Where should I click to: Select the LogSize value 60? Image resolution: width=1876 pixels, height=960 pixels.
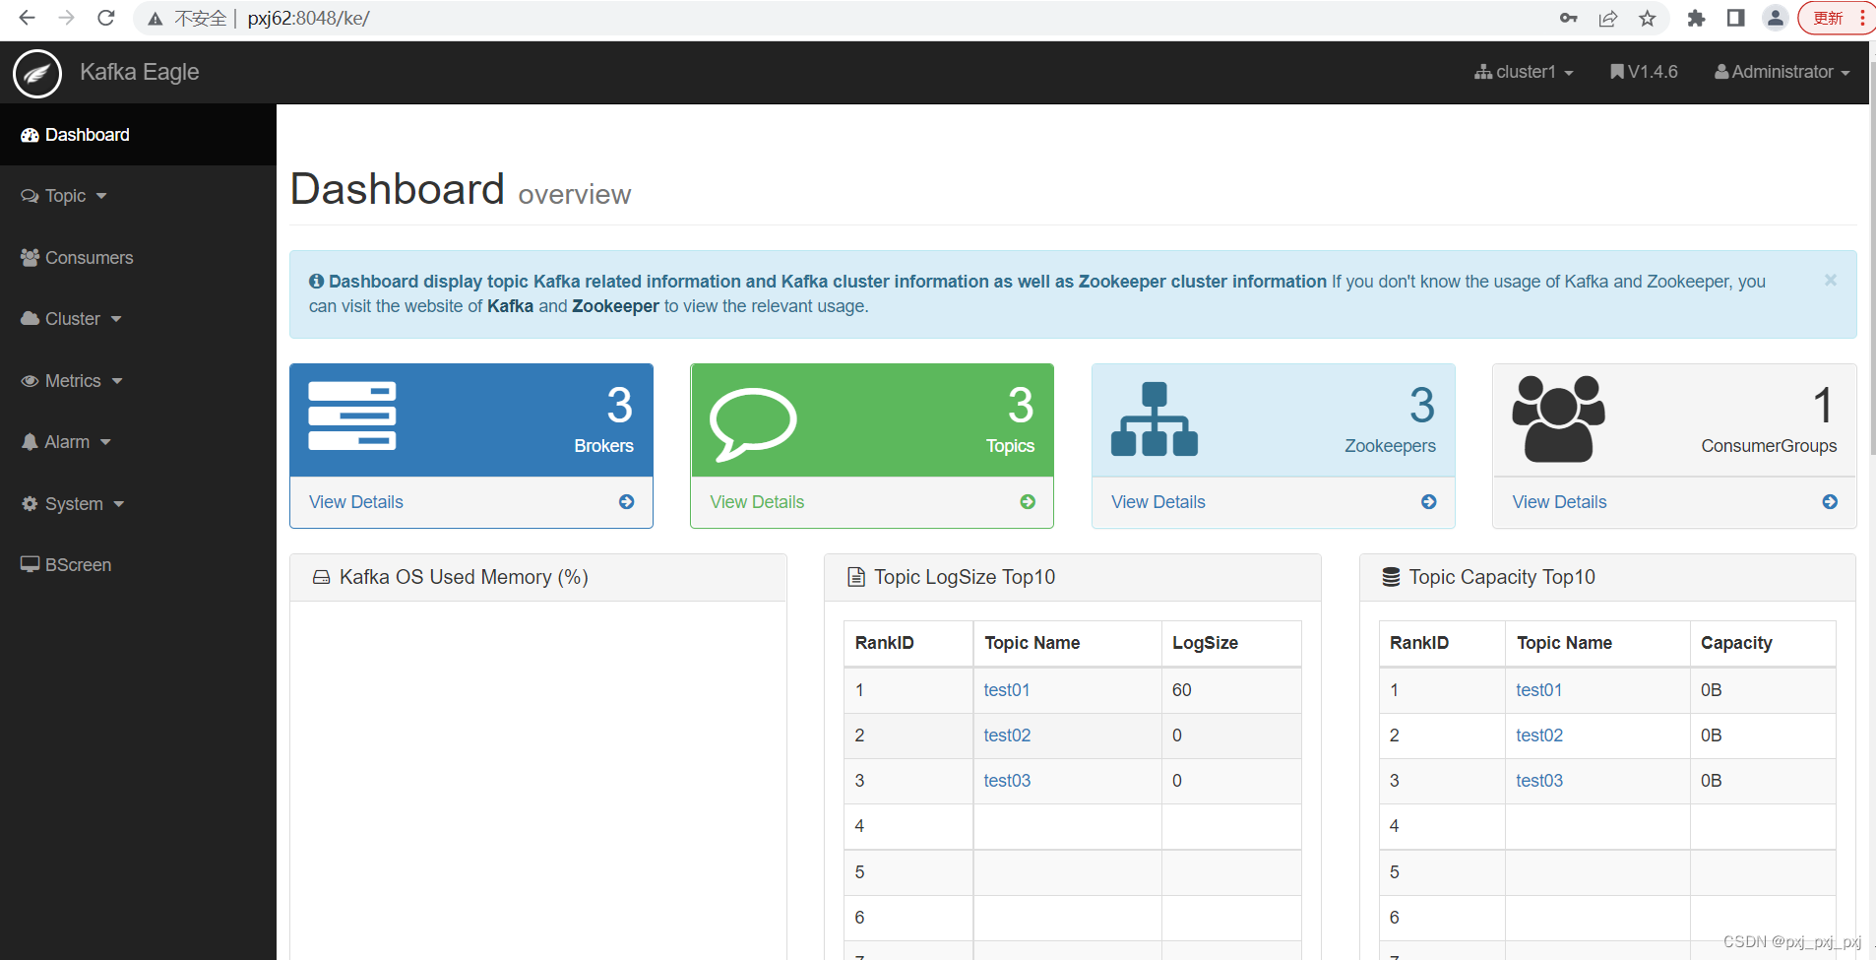[1181, 690]
